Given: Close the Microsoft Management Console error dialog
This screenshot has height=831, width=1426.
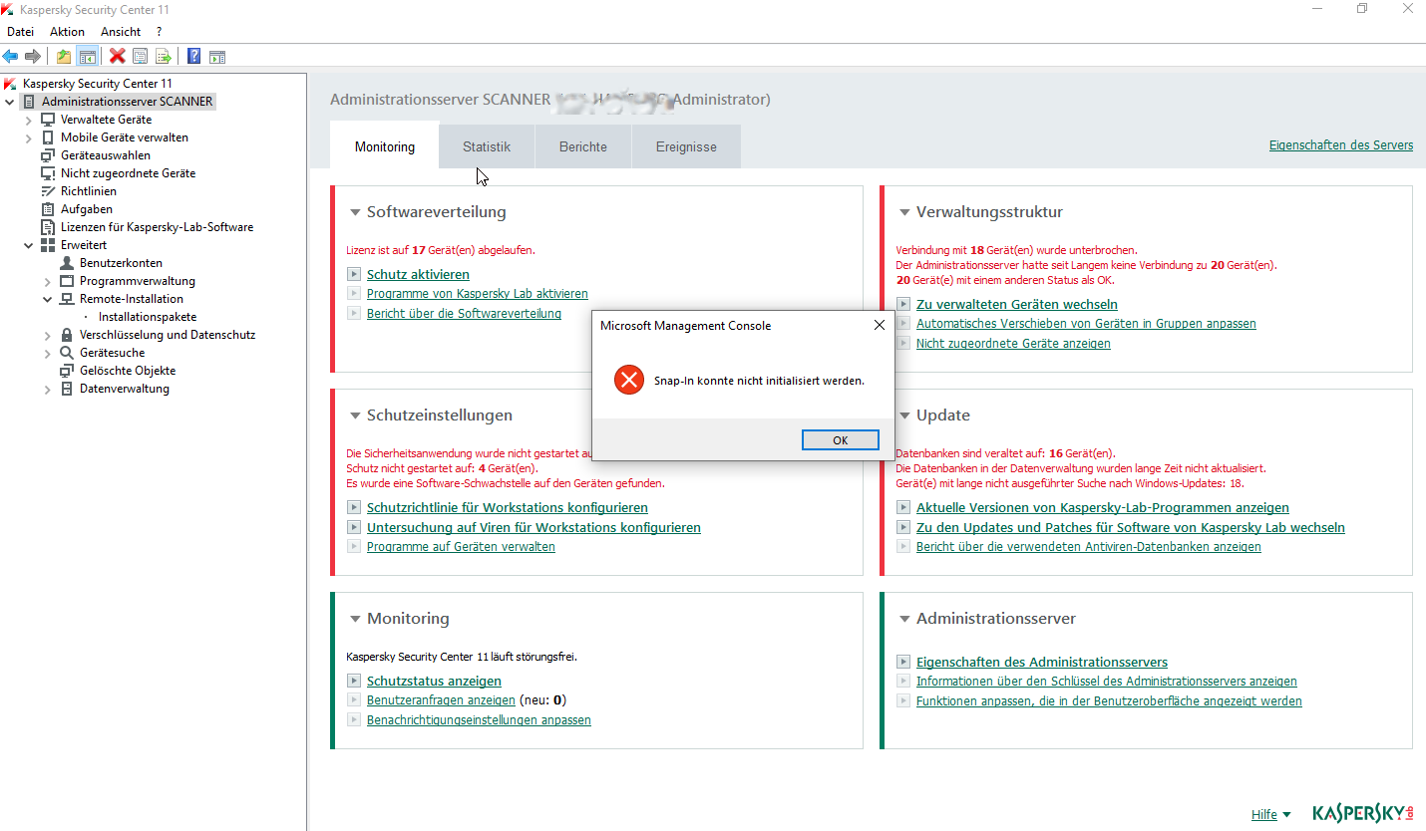Looking at the screenshot, I should coord(879,325).
